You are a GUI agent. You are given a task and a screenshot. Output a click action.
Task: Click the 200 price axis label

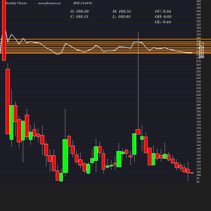198,108
